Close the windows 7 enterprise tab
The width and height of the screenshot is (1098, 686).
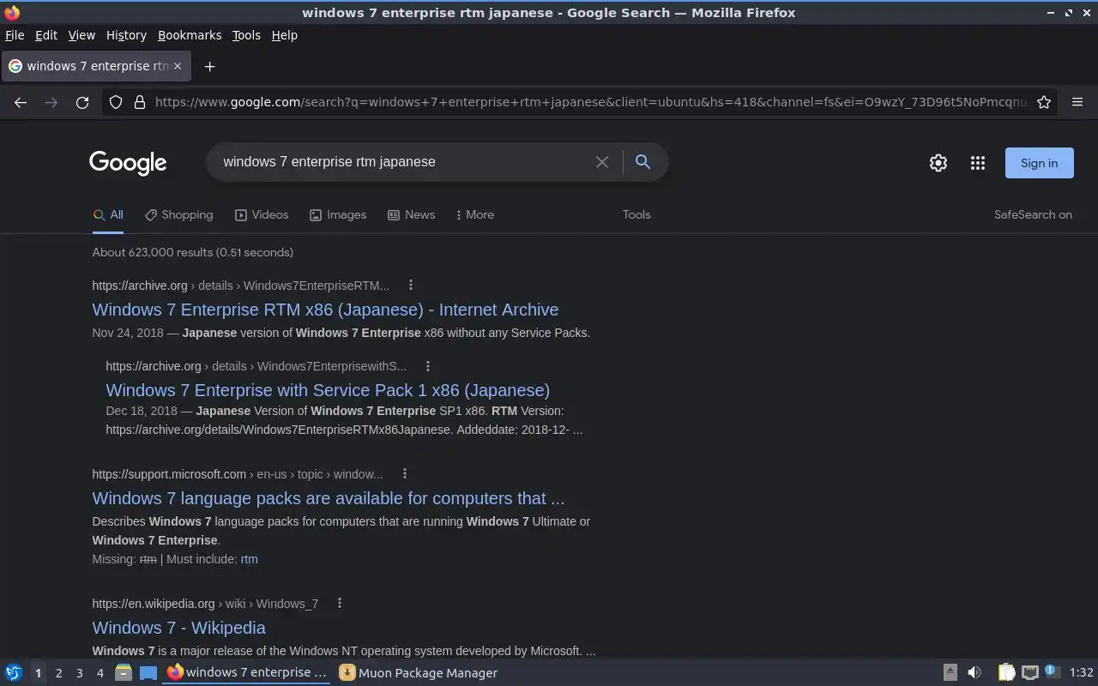point(178,66)
